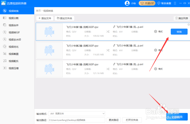Click the edit pencil for 第2集 output name

[x=114, y=45]
